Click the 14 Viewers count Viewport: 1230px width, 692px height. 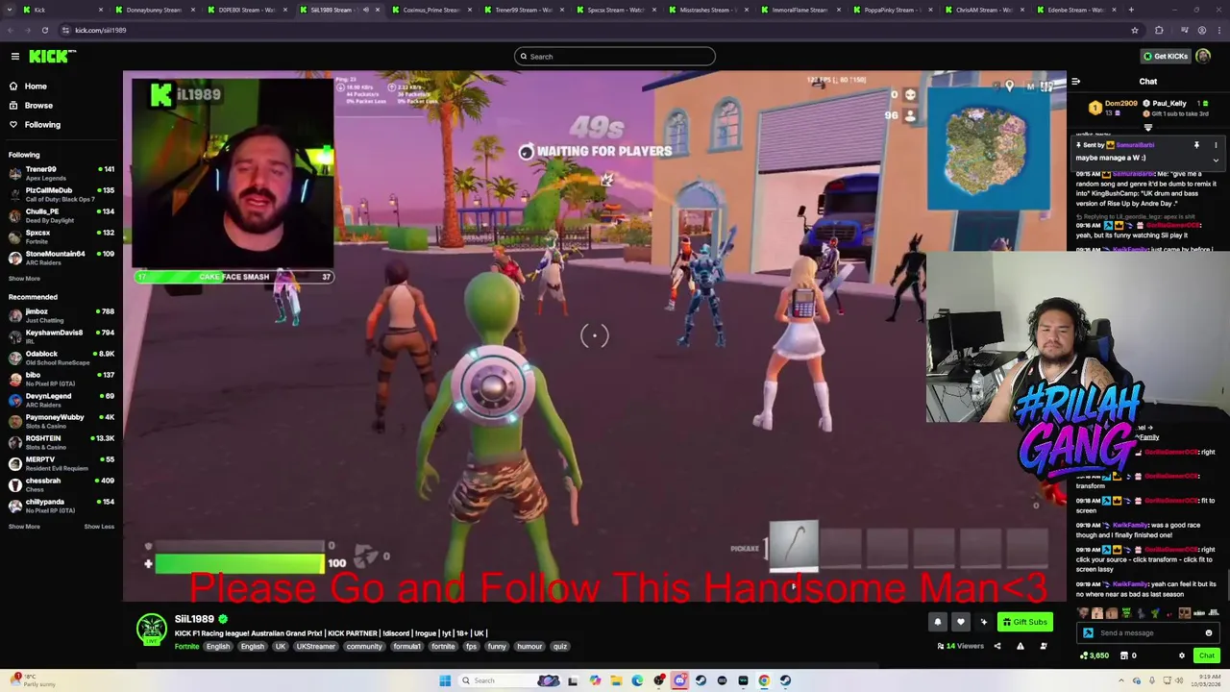pyautogui.click(x=961, y=646)
